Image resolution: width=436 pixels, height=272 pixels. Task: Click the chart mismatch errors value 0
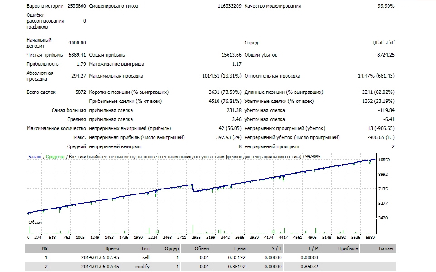click(x=85, y=21)
